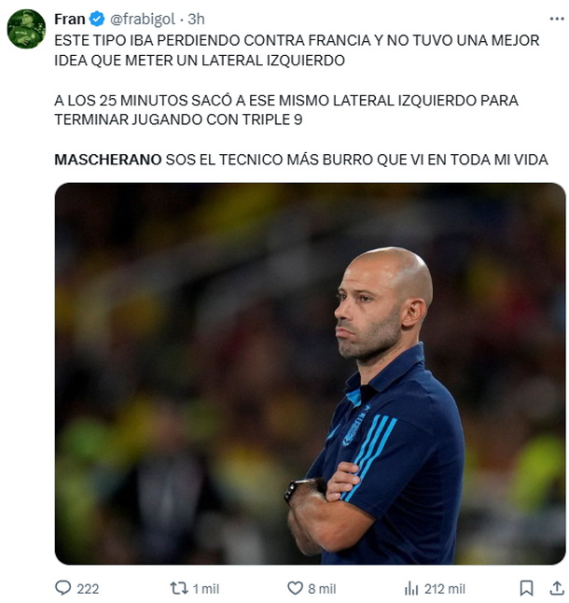Open the three-dot more options menu

click(x=557, y=19)
